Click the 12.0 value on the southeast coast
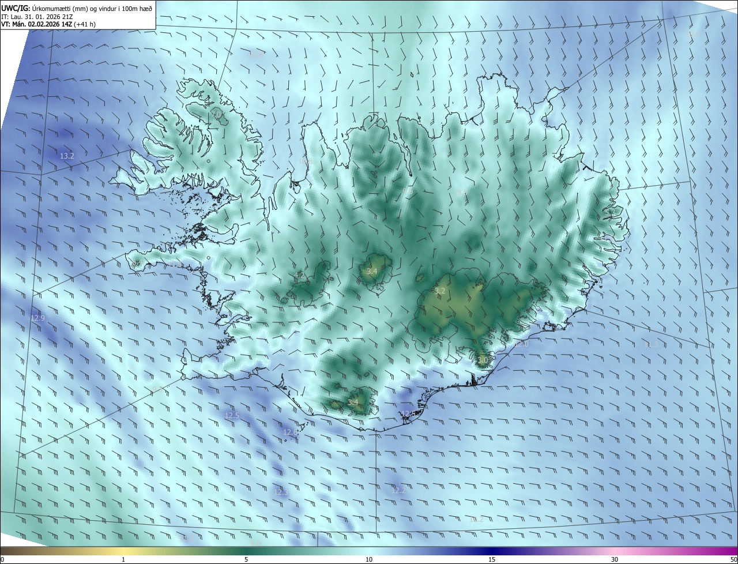 pyautogui.click(x=521, y=344)
